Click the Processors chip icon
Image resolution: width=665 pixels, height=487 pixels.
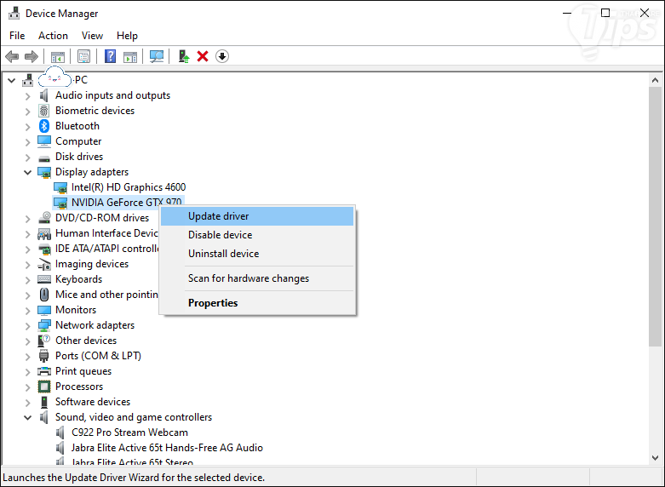tap(44, 387)
